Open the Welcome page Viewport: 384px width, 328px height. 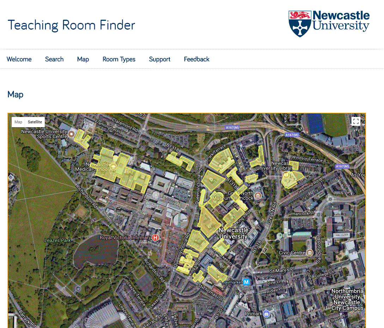(x=19, y=59)
